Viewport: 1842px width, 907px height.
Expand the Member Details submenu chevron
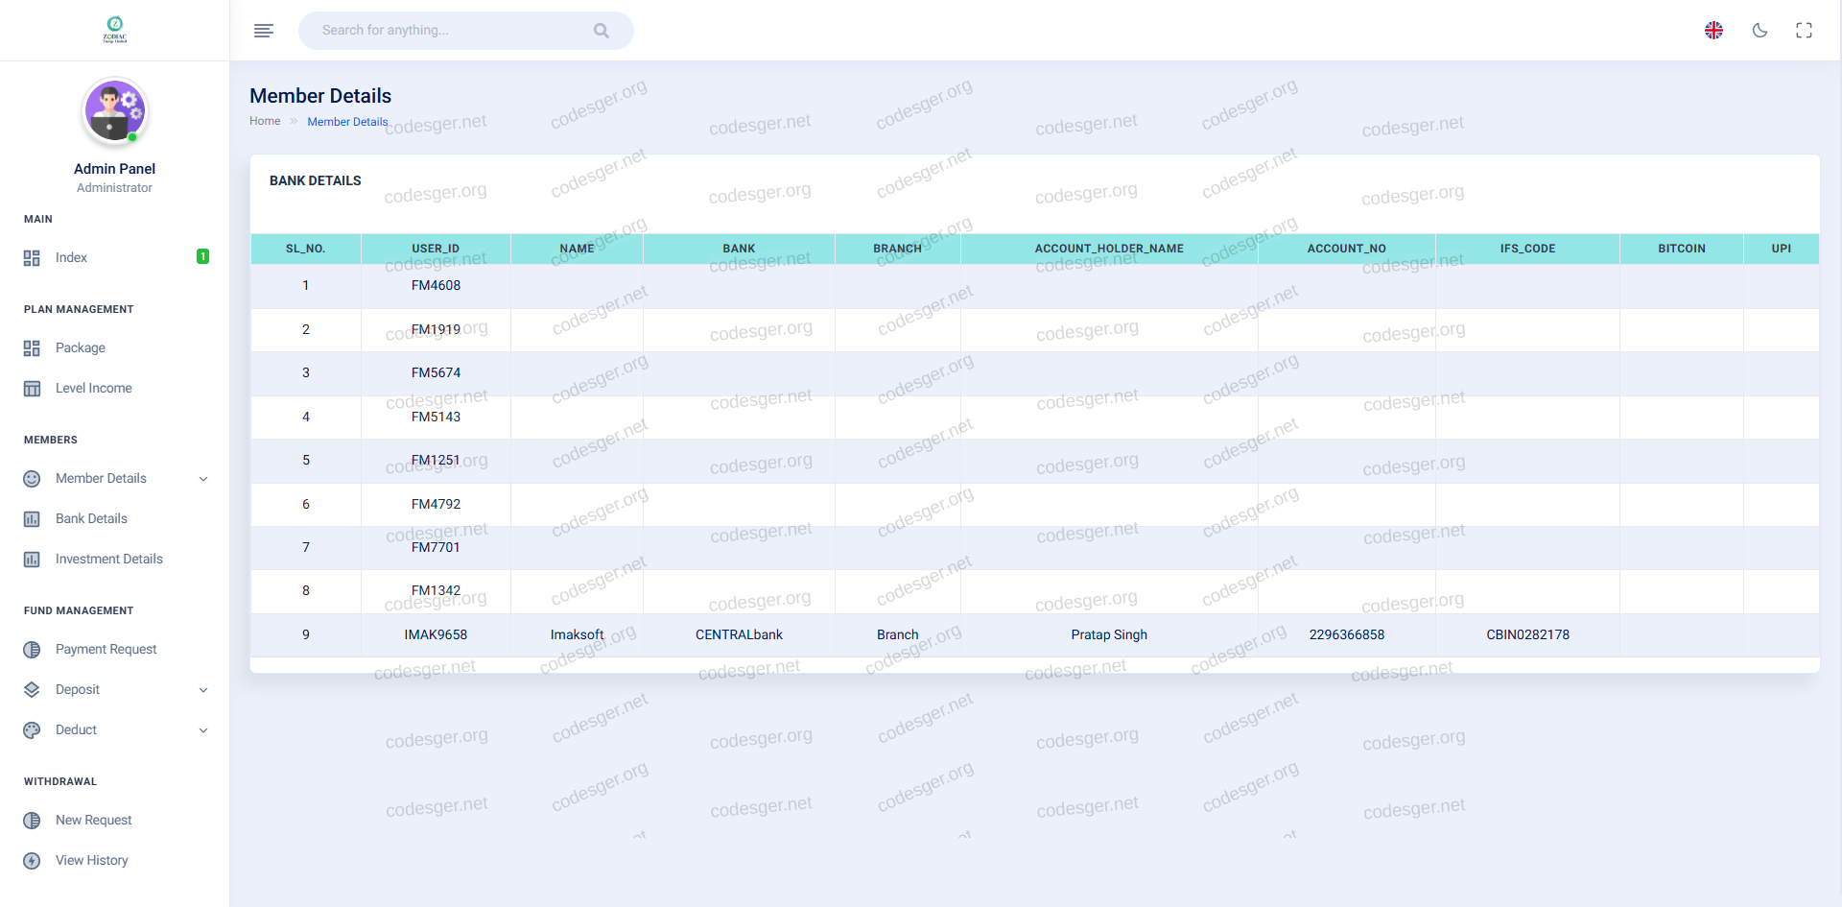tap(203, 479)
